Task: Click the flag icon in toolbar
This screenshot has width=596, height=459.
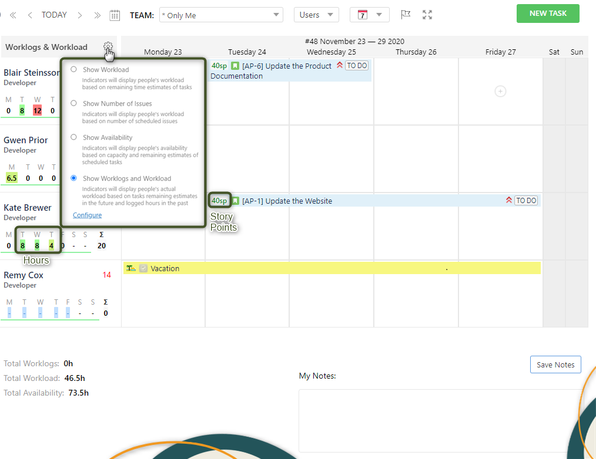Action: pyautogui.click(x=406, y=15)
